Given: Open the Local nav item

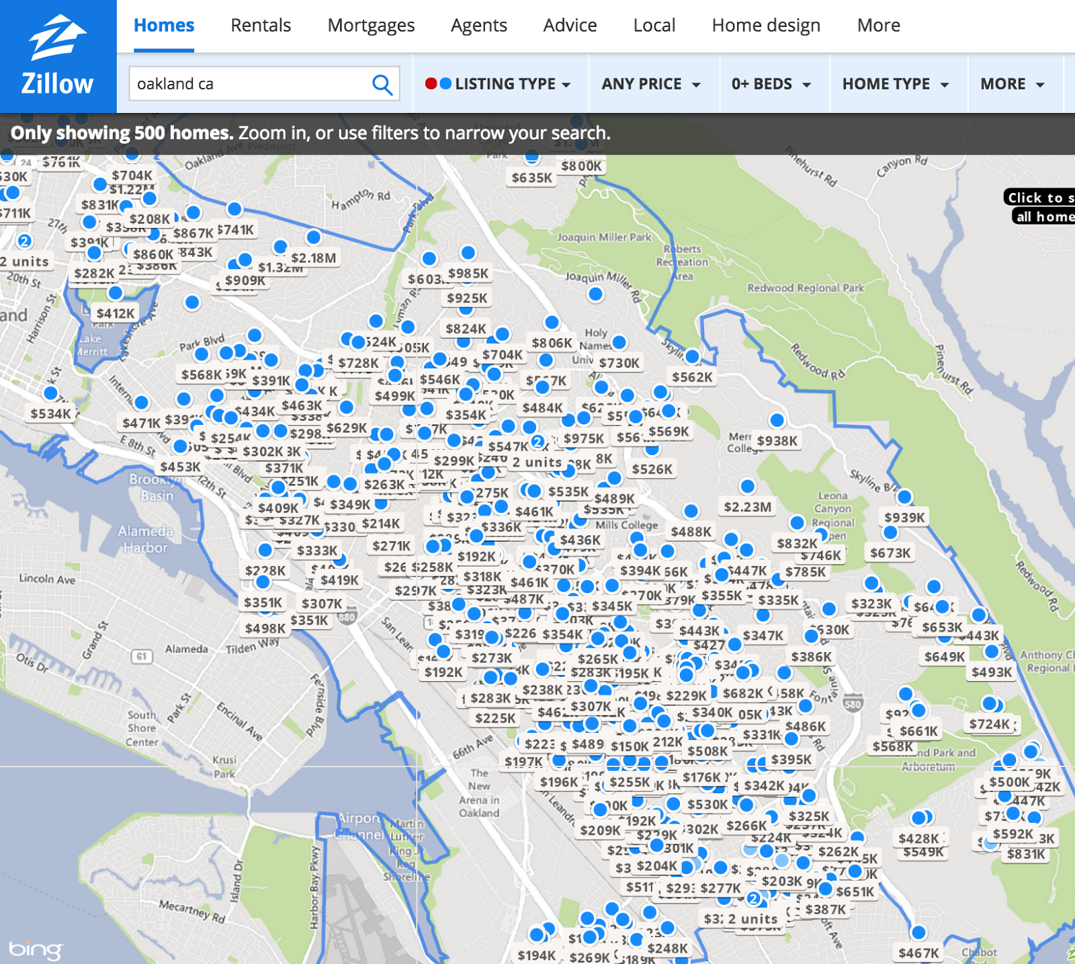Looking at the screenshot, I should tap(654, 26).
